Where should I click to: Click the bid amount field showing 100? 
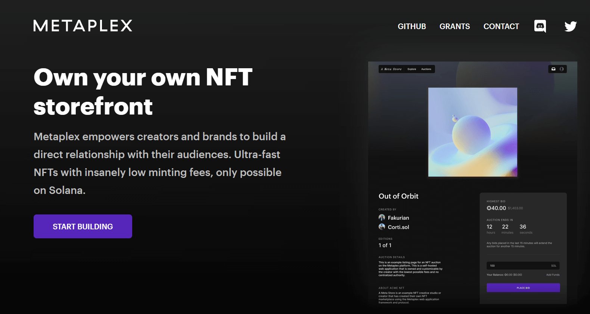[517, 266]
